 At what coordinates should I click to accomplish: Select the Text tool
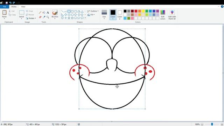(x=48, y=13)
